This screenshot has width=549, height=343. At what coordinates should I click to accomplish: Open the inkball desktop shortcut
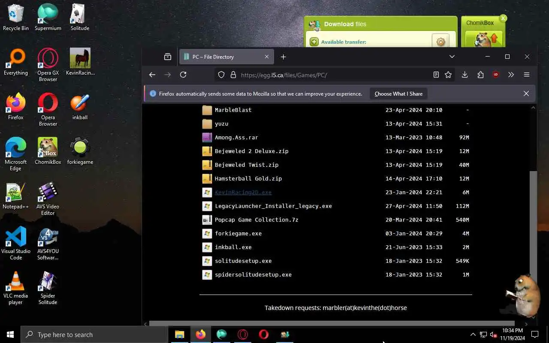80,107
